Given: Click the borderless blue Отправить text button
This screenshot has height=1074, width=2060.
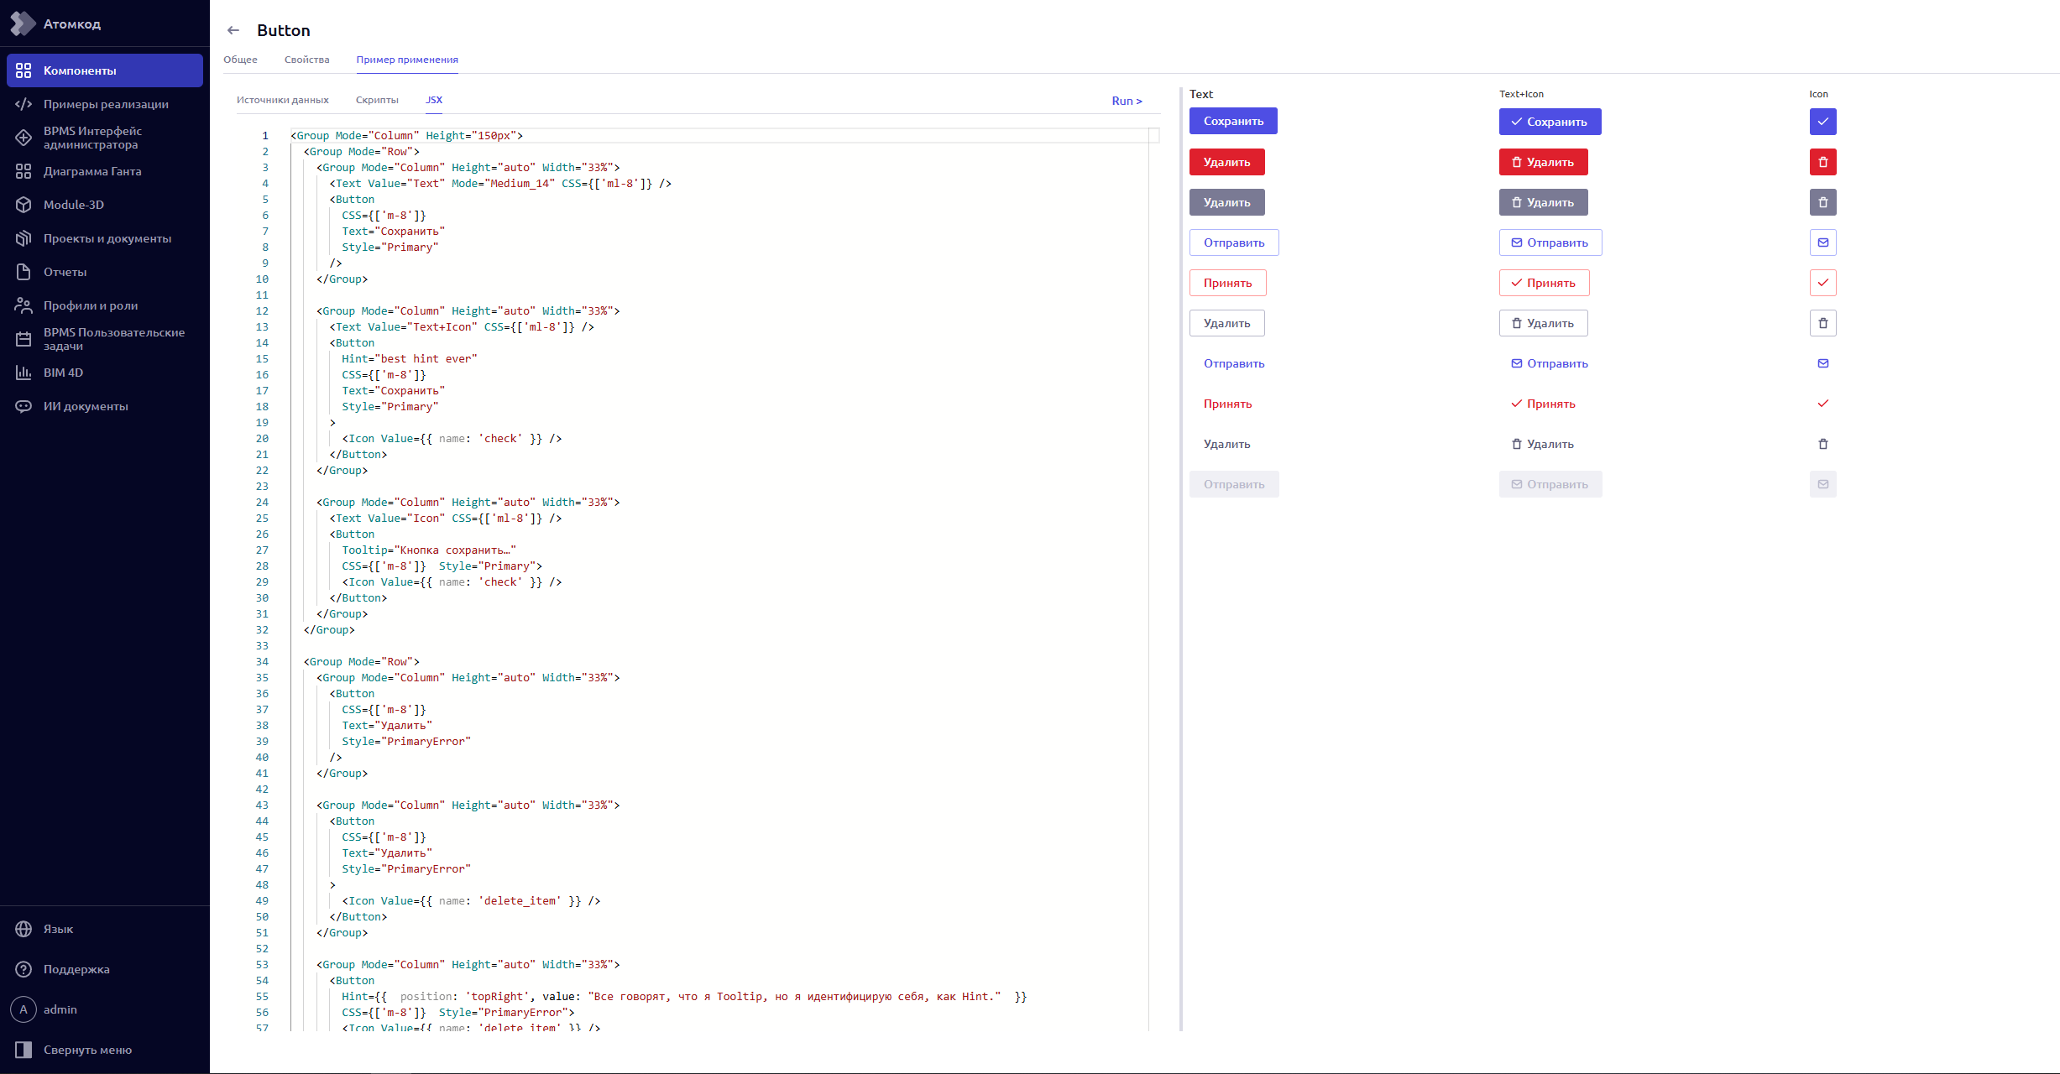Looking at the screenshot, I should pyautogui.click(x=1234, y=363).
